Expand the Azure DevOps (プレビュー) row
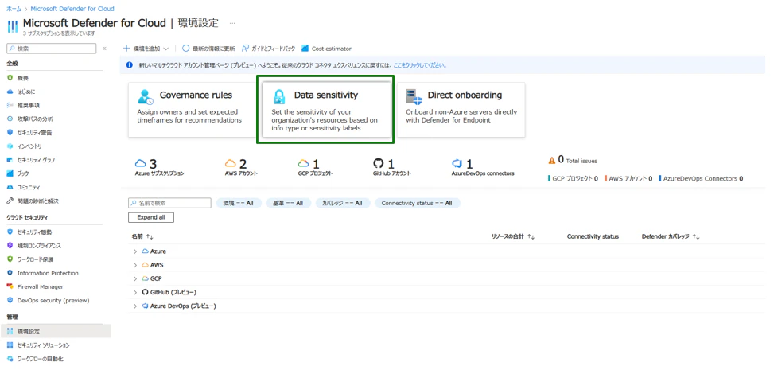The width and height of the screenshot is (774, 370). point(134,306)
